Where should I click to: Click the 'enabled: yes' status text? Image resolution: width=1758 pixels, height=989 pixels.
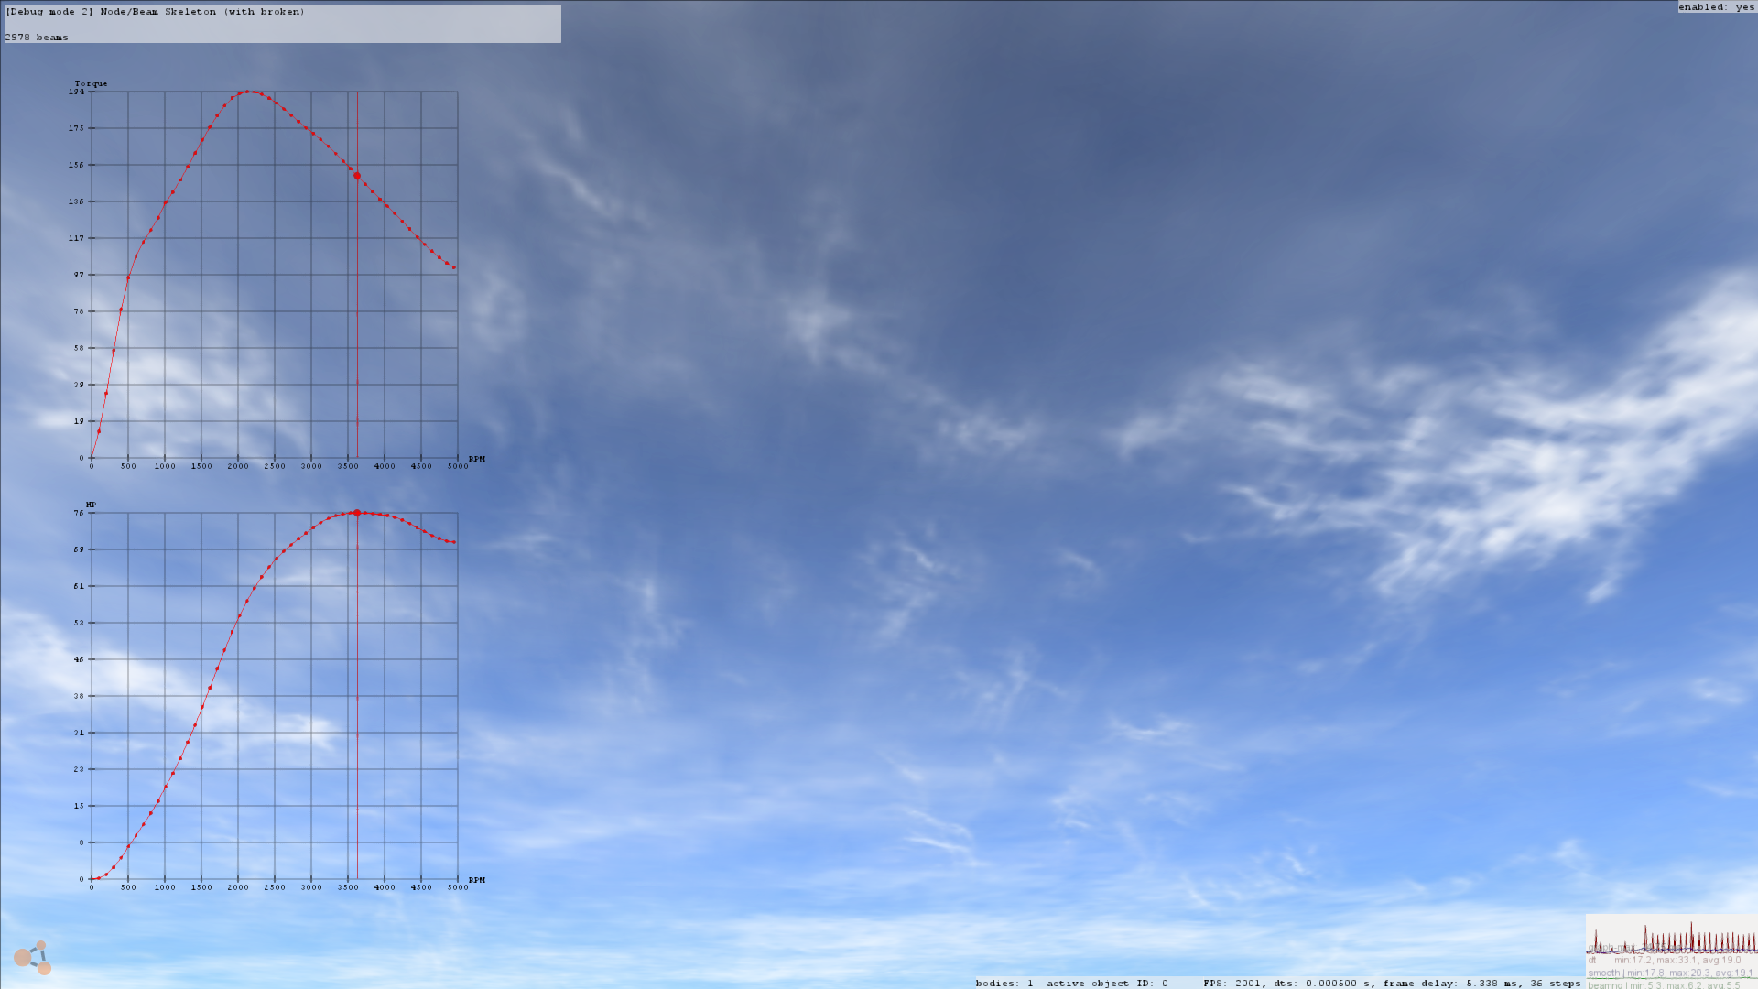1716,7
